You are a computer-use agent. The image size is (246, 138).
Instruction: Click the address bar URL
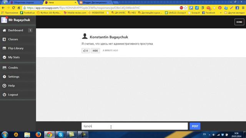83,8
